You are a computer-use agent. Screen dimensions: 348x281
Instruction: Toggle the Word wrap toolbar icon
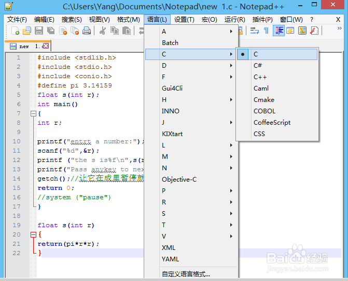[254, 31]
